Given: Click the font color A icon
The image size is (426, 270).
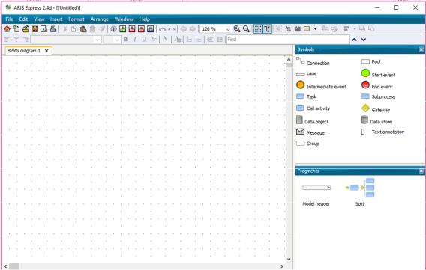Looking at the screenshot, I should [x=165, y=40].
